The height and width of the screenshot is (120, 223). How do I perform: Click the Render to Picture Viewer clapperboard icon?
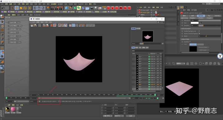coord(57,8)
